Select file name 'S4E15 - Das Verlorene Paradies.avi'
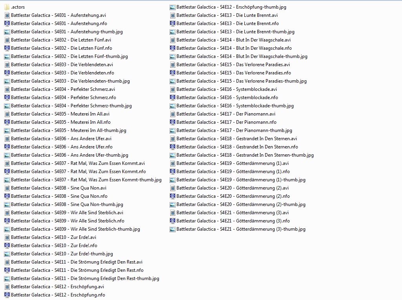402x300 pixels. pos(233,65)
